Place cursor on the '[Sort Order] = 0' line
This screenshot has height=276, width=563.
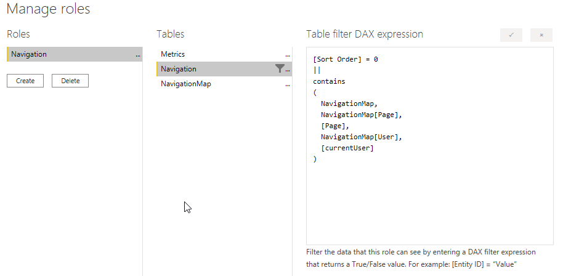click(x=345, y=60)
